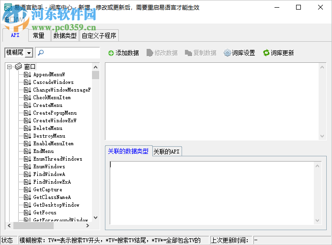
Task: Click the document icon beside DeleteMenu
Action: click(27, 128)
